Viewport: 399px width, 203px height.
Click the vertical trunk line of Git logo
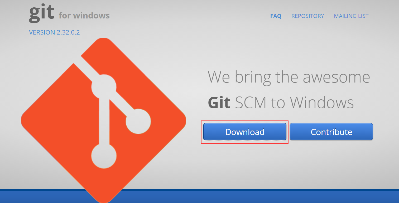click(104, 121)
